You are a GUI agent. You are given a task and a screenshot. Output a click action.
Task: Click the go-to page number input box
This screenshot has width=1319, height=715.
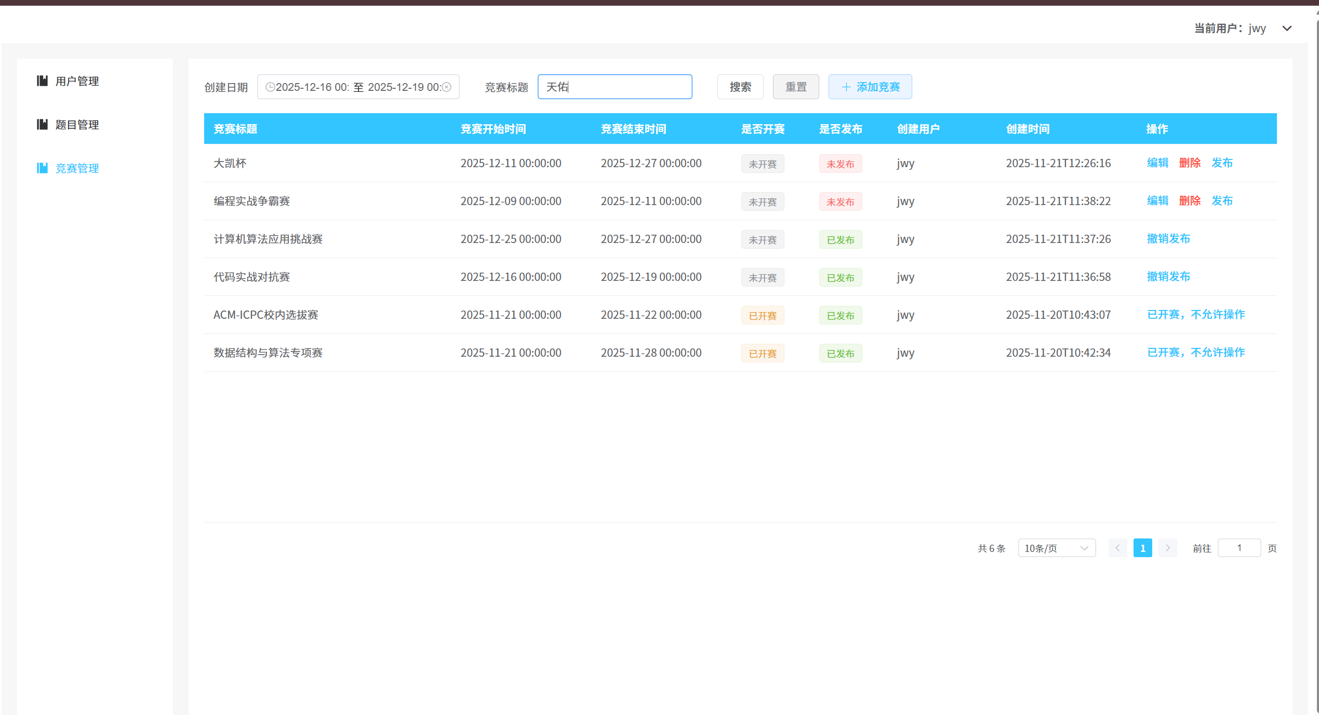click(x=1238, y=548)
